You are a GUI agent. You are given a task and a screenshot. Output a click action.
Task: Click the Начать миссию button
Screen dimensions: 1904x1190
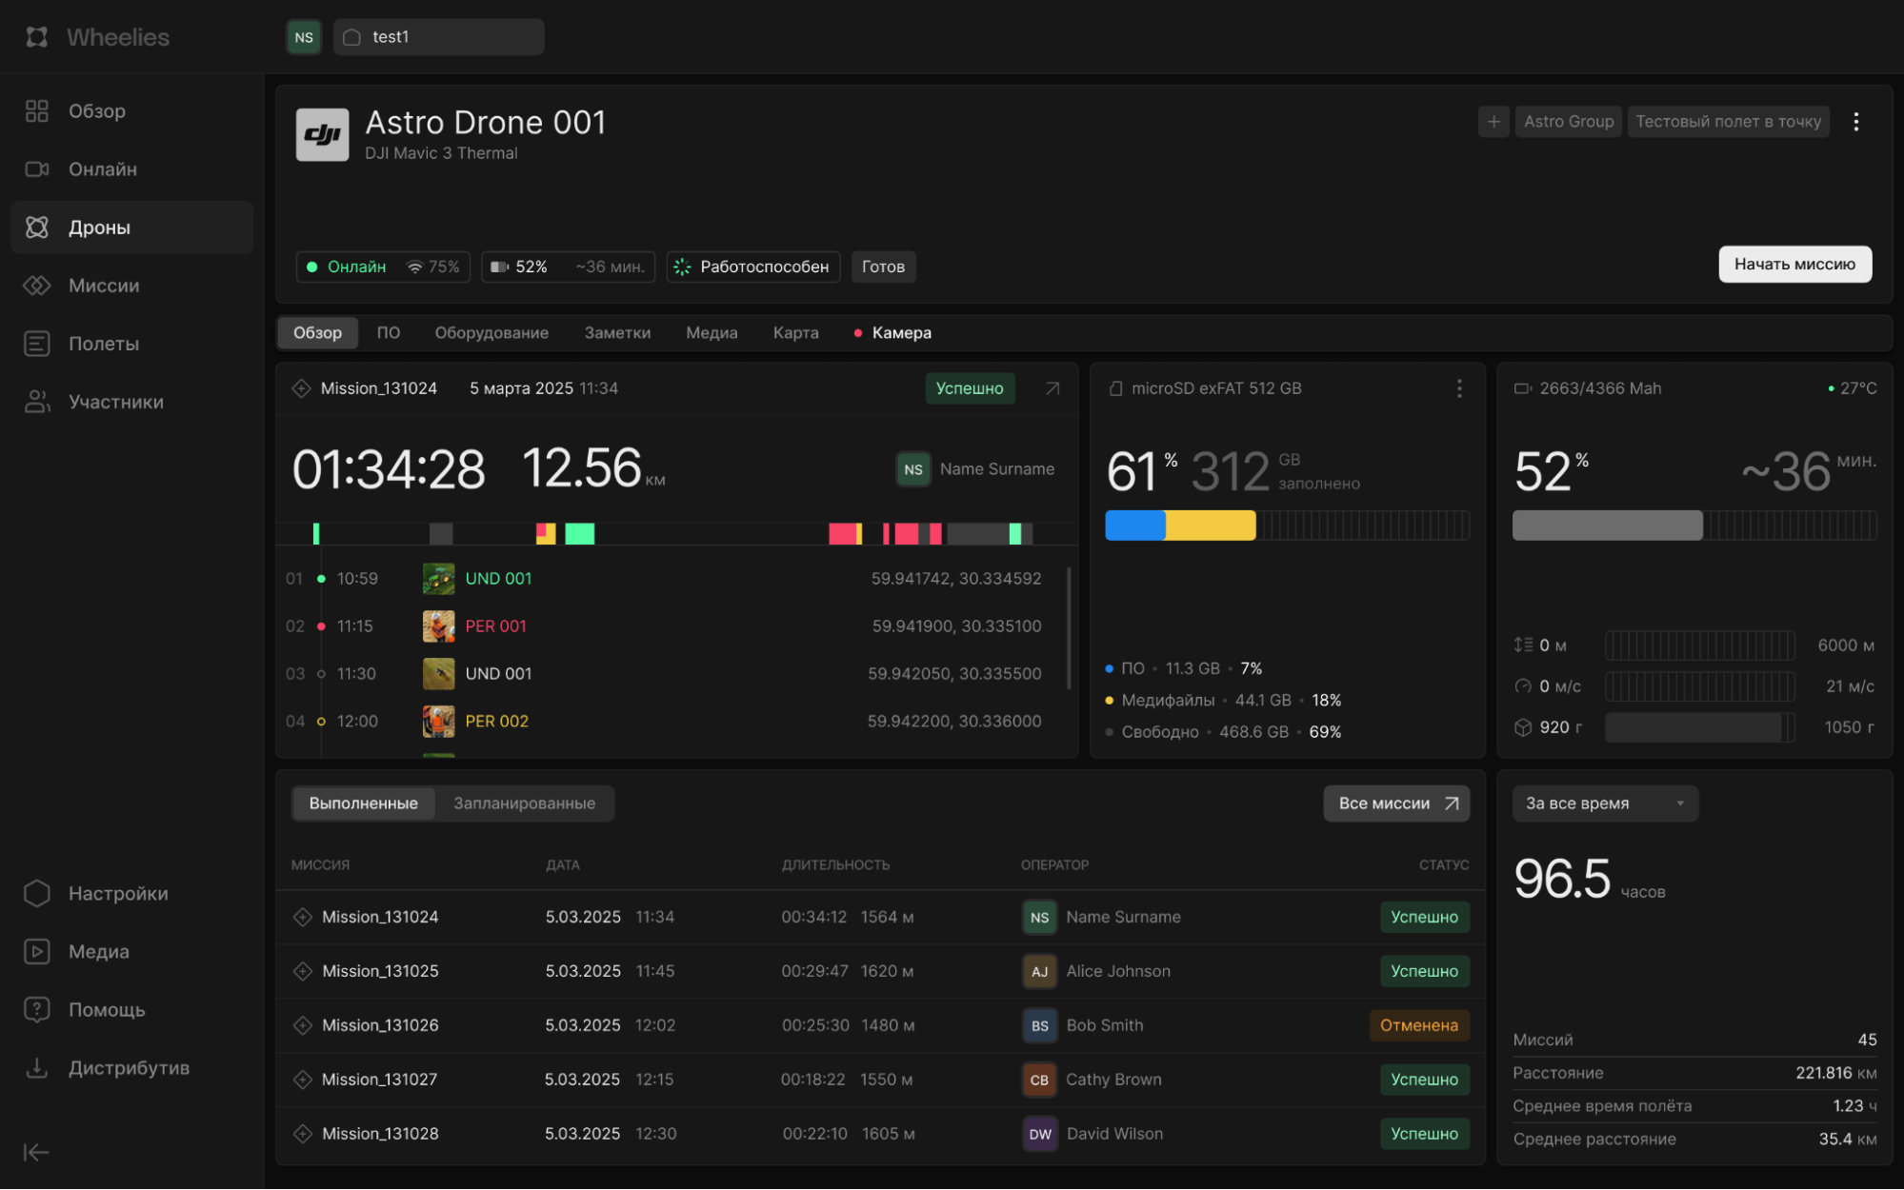point(1794,265)
